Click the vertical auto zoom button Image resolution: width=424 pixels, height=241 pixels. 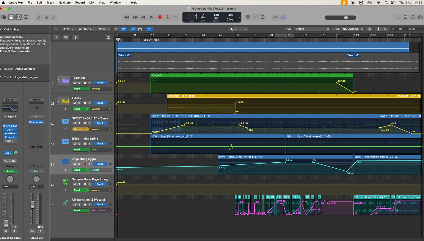pos(378,29)
